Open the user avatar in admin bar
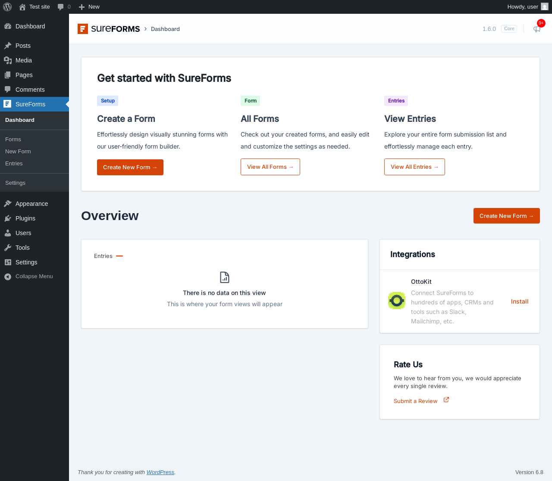552x481 pixels. coord(545,7)
